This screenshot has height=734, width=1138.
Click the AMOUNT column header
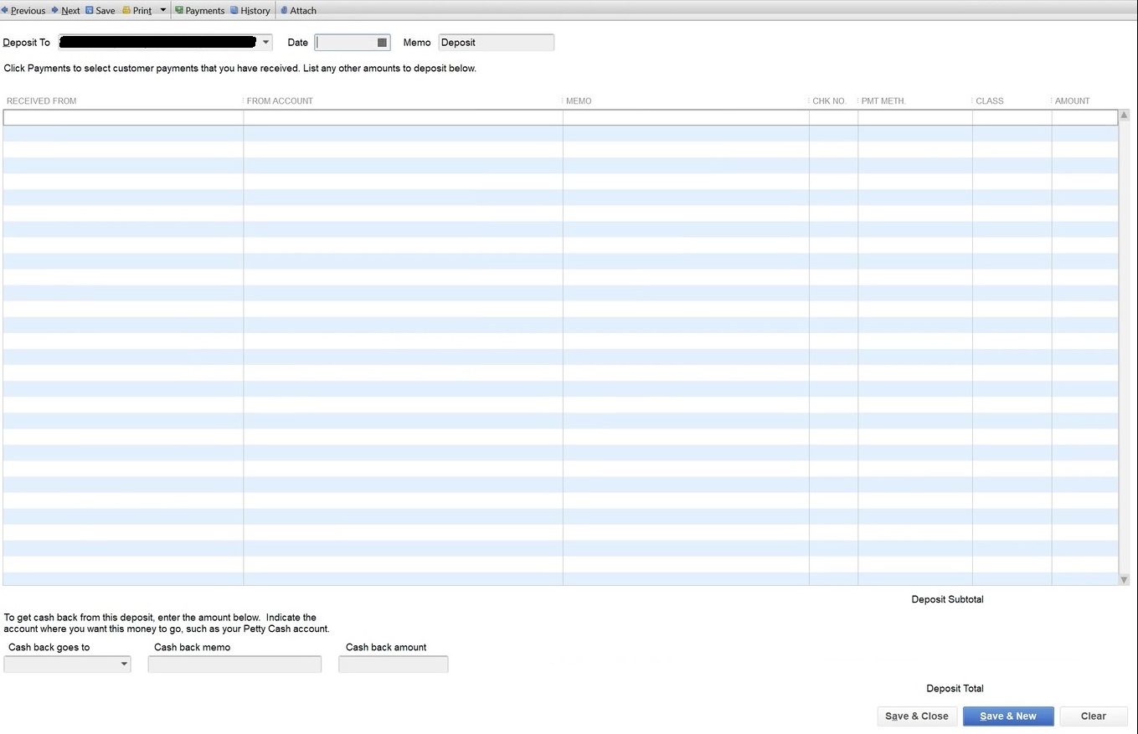point(1072,101)
